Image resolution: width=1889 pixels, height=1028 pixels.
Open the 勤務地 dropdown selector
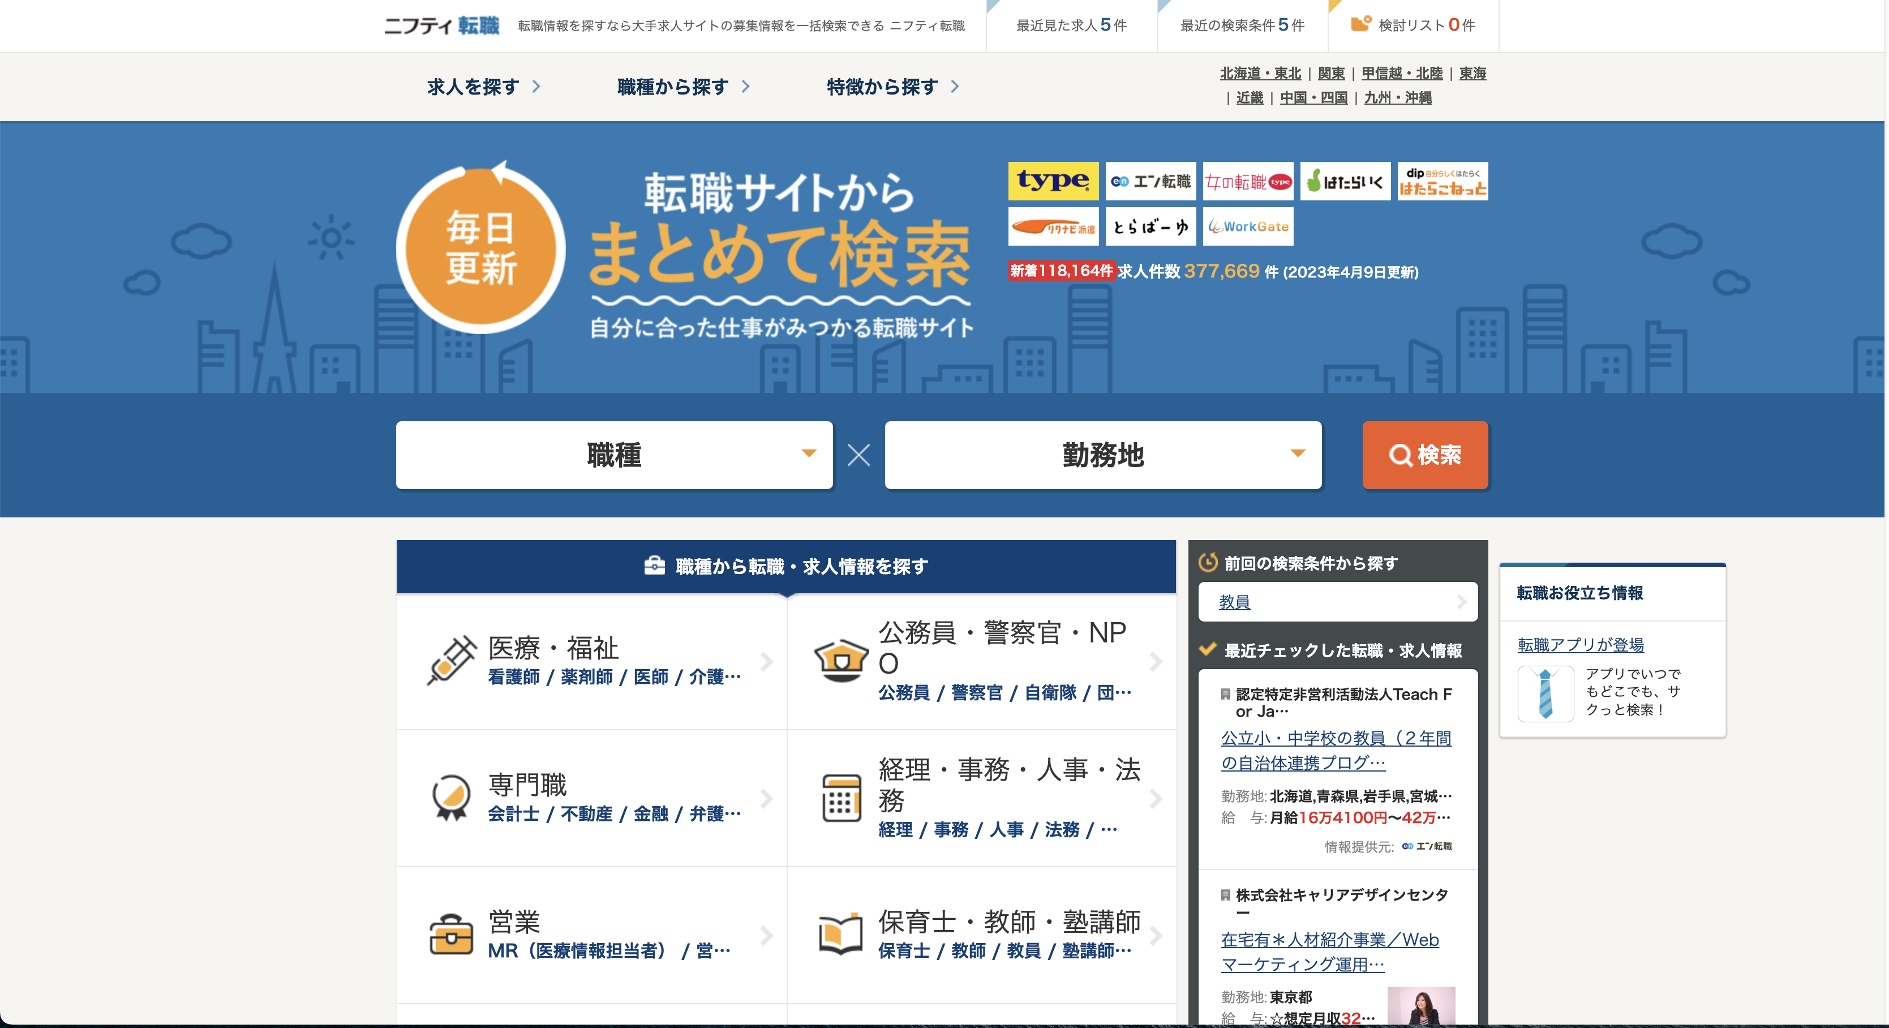tap(1102, 455)
